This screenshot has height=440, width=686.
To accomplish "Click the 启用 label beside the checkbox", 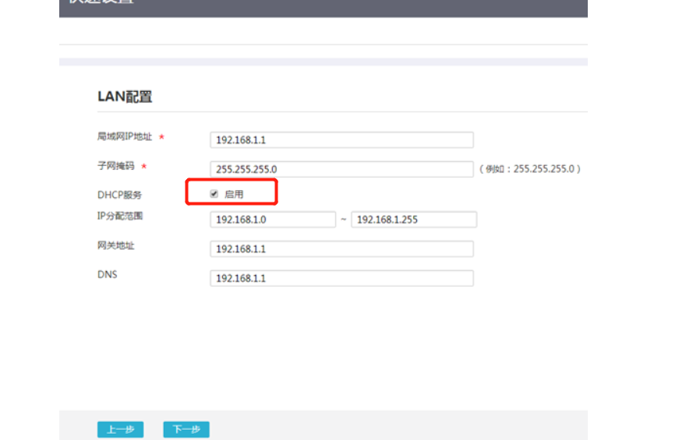I will point(234,195).
